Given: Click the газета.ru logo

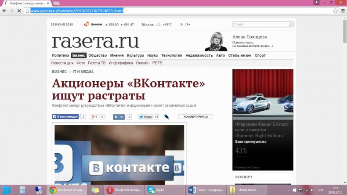Looking at the screenshot, I should point(95,41).
